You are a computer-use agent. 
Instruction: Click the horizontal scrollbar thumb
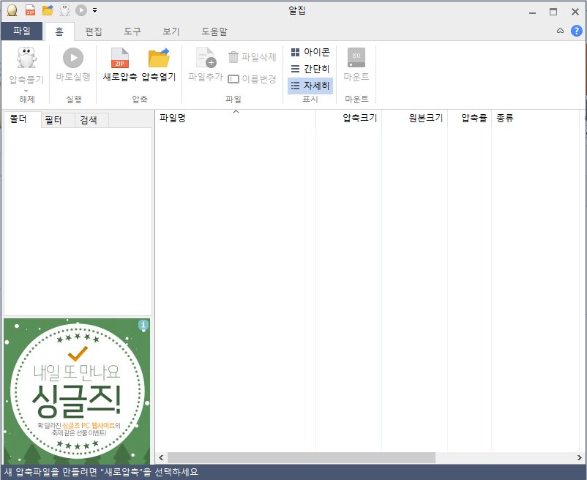pyautogui.click(x=302, y=457)
